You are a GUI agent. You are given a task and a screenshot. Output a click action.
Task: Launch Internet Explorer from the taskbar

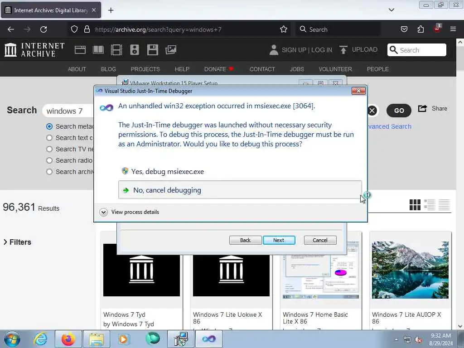pos(40,339)
